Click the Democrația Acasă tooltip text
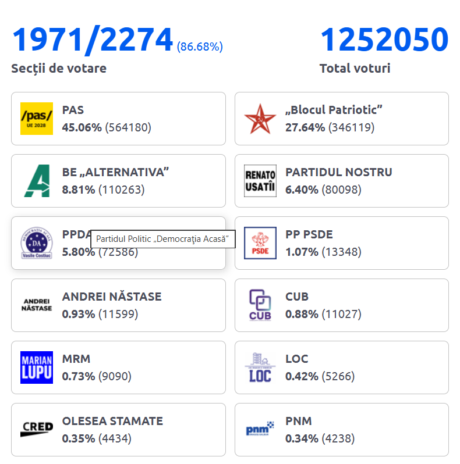This screenshot has width=460, height=464. 162,239
